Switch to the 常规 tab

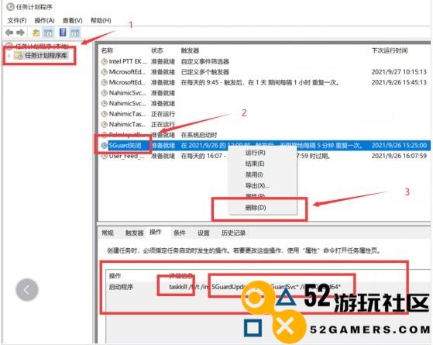(108, 233)
